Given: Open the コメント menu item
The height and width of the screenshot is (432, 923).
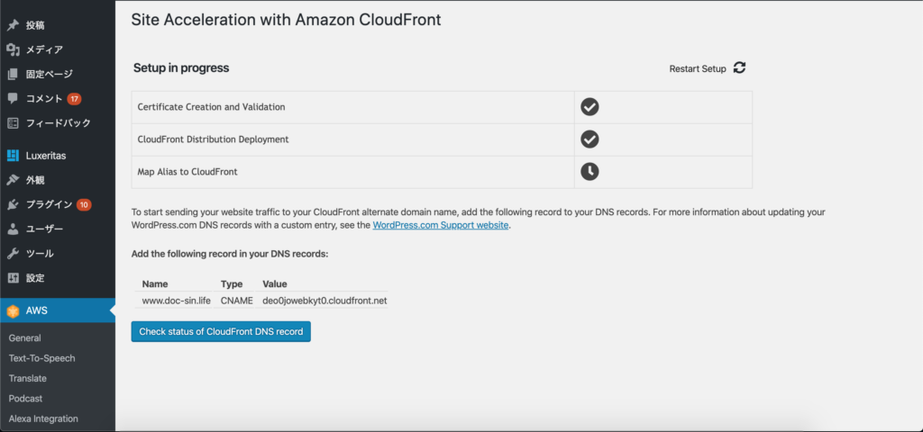Looking at the screenshot, I should pyautogui.click(x=58, y=98).
